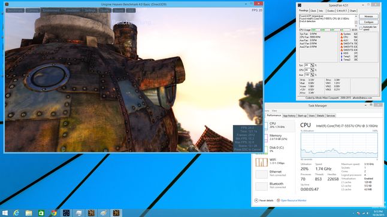
Task: Select WiFi graph thumbnail in Task Manager
Action: tap(261, 162)
